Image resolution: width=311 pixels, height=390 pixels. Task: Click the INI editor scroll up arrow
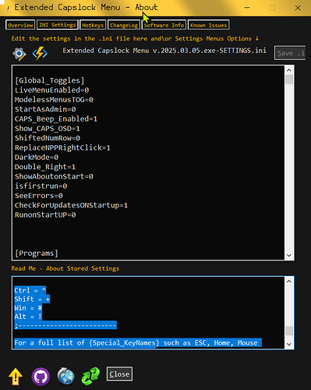[289, 70]
